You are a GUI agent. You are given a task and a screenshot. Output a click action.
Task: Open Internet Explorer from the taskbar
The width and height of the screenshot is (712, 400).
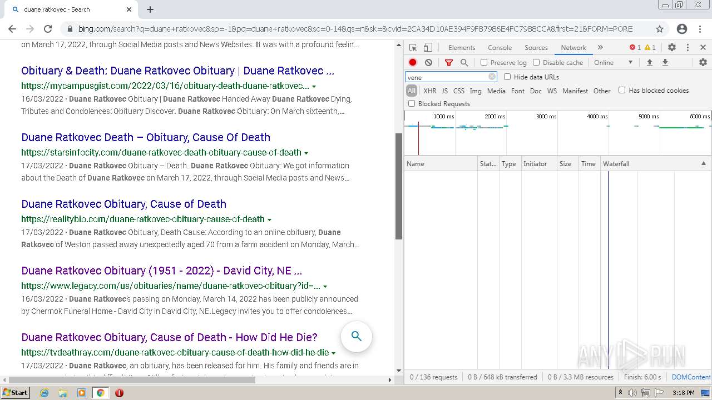click(x=44, y=393)
